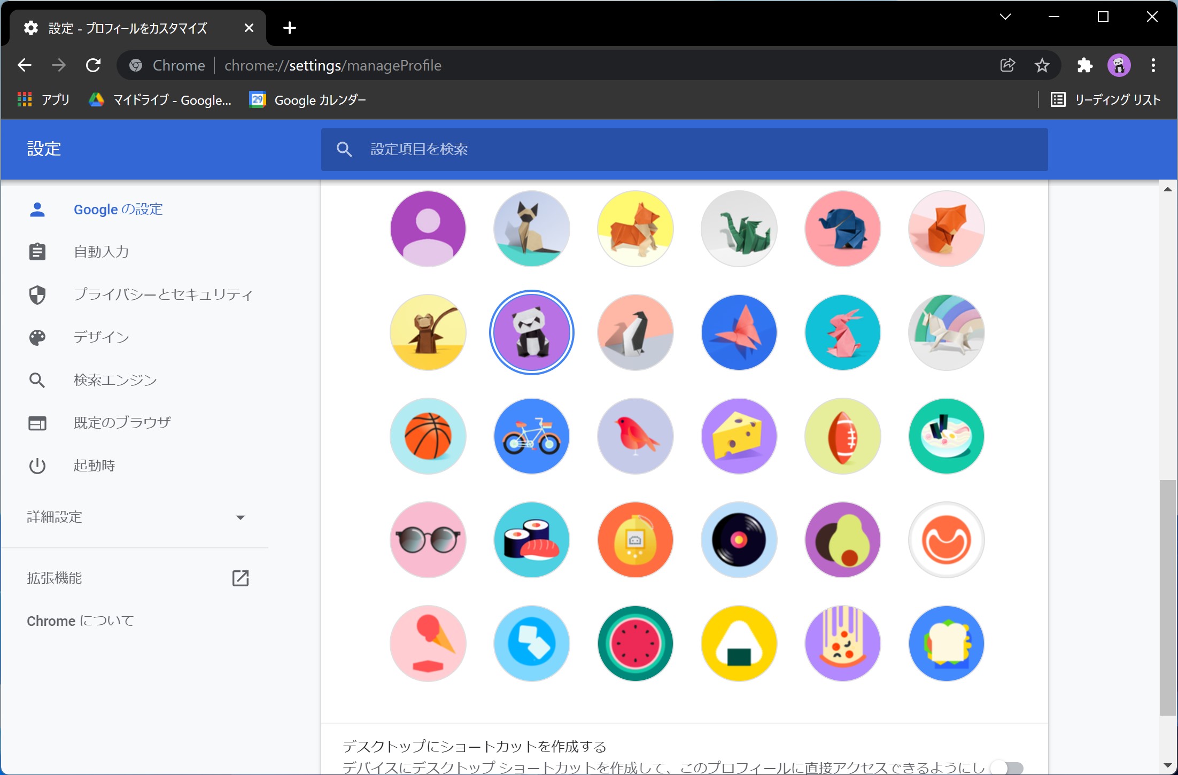The image size is (1178, 775).
Task: Open the profile avatar menu
Action: point(1119,65)
